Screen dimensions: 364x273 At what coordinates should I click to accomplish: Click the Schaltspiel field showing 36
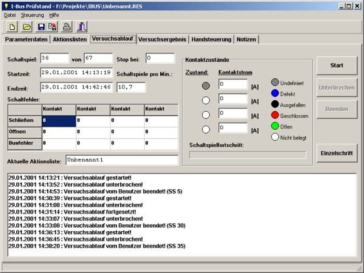[55, 58]
